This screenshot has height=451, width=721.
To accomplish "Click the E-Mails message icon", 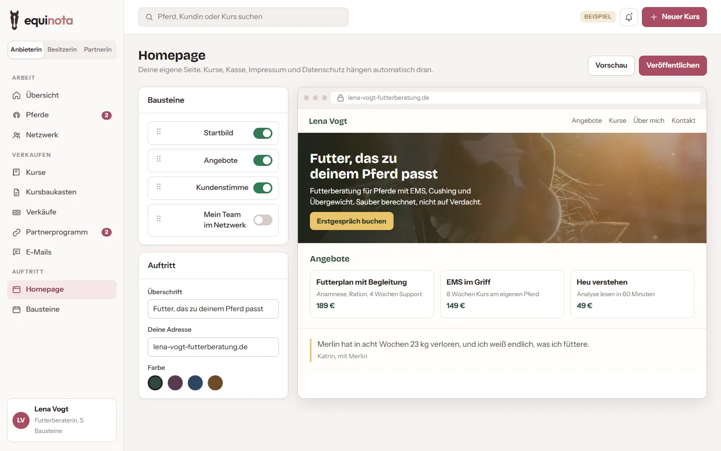I will pyautogui.click(x=17, y=252).
